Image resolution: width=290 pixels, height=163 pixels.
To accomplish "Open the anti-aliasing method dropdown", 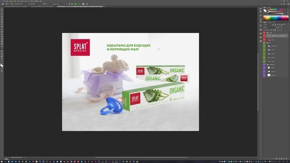I will [x=60, y=4].
